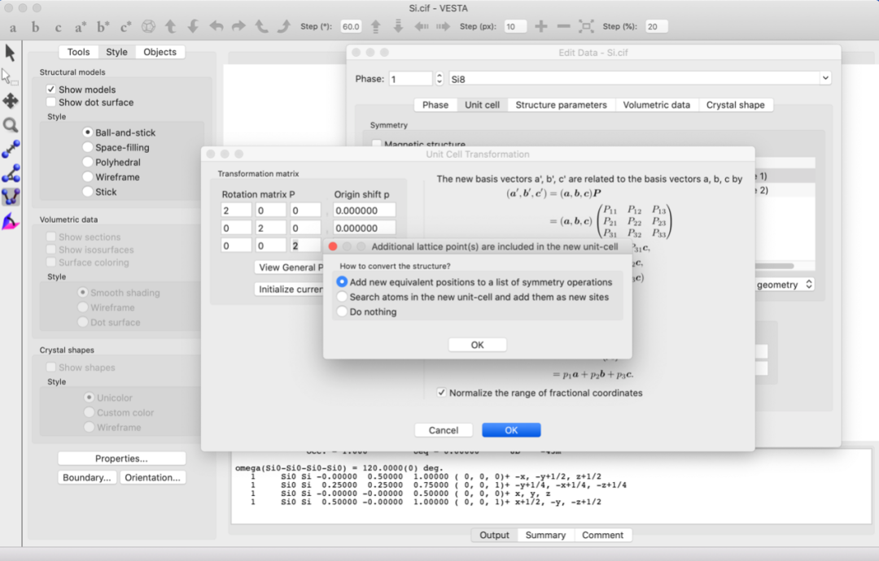Image resolution: width=879 pixels, height=561 pixels.
Task: Select Wireframe structural model style
Action: coord(87,176)
